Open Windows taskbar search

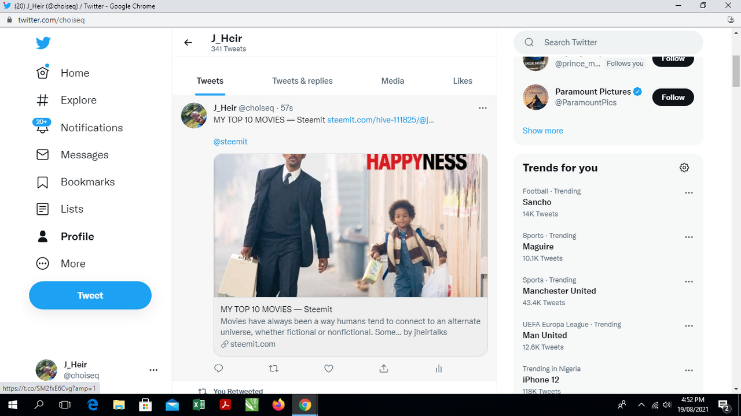[39, 405]
